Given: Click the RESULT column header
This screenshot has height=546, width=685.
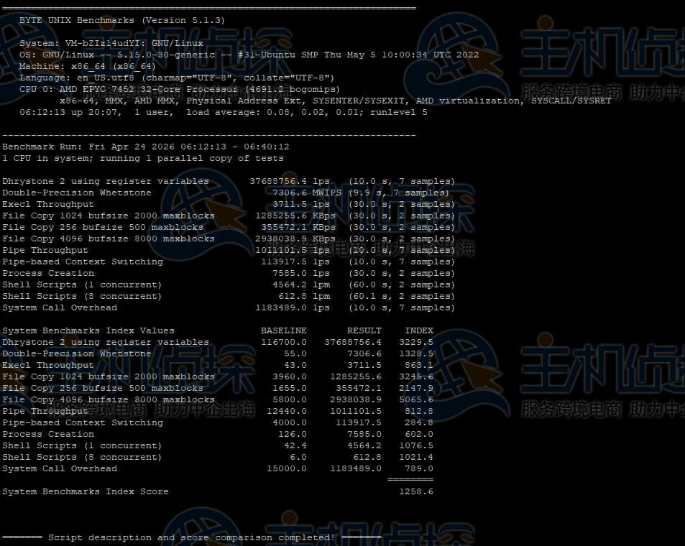Looking at the screenshot, I should tap(364, 330).
